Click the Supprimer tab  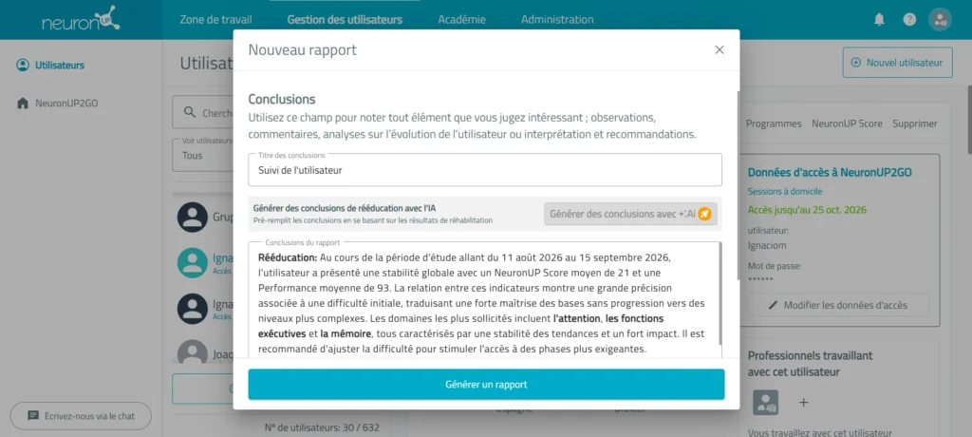click(x=915, y=123)
